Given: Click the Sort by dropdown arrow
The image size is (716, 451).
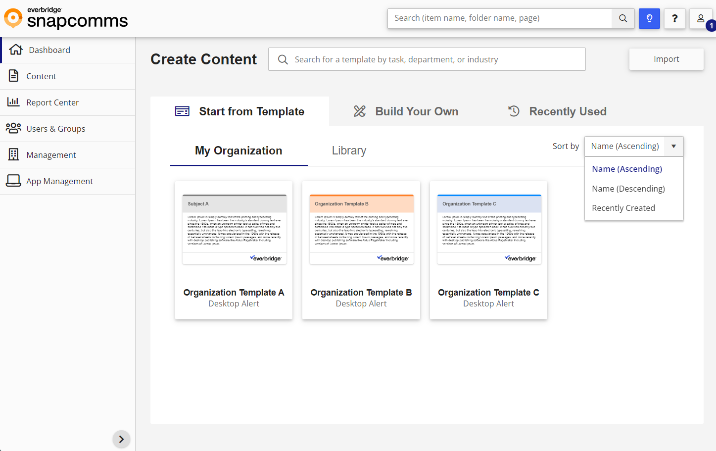Looking at the screenshot, I should [x=673, y=146].
